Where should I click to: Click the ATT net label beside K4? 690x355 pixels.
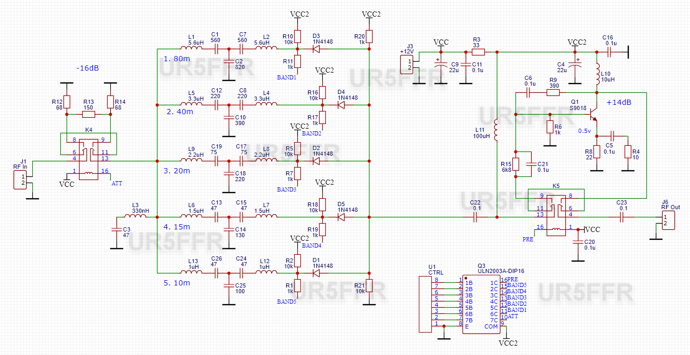(117, 183)
